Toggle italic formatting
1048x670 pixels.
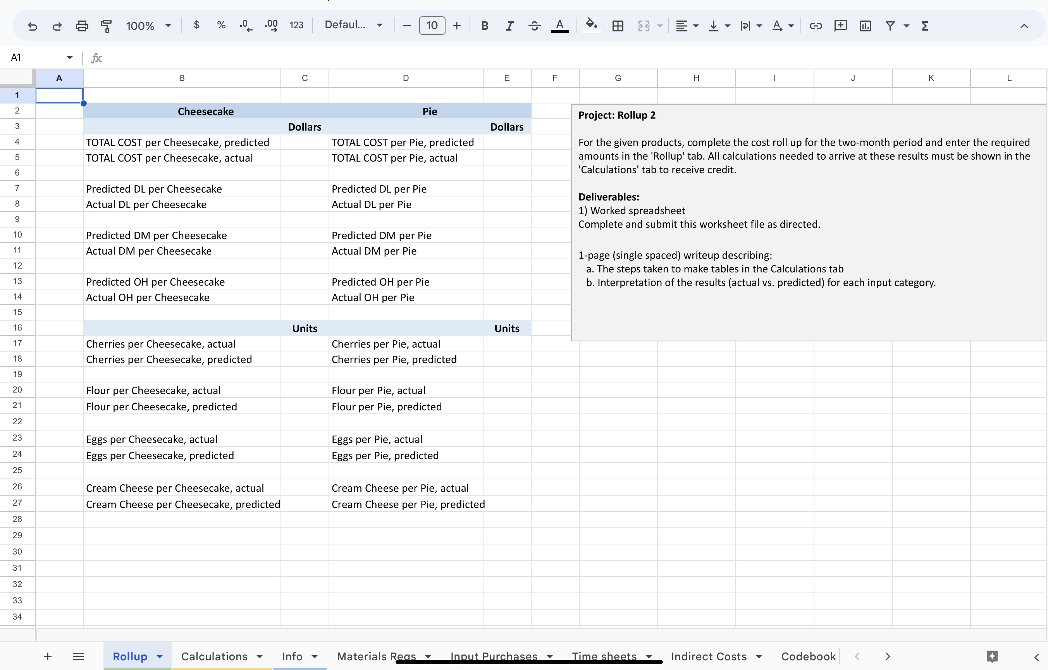point(509,26)
